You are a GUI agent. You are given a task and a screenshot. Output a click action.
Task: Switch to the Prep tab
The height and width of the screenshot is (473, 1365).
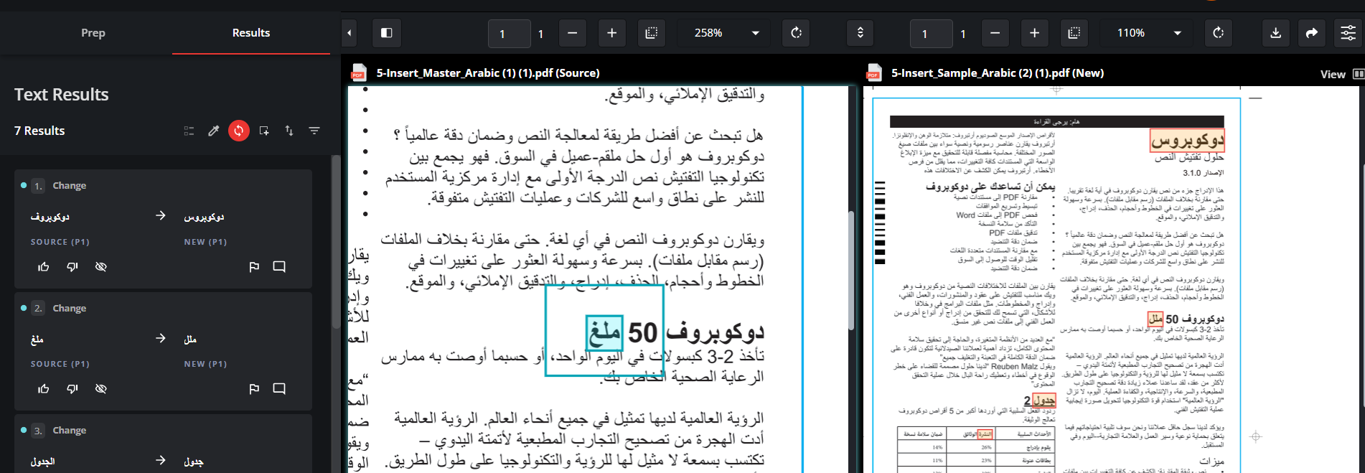coord(93,33)
